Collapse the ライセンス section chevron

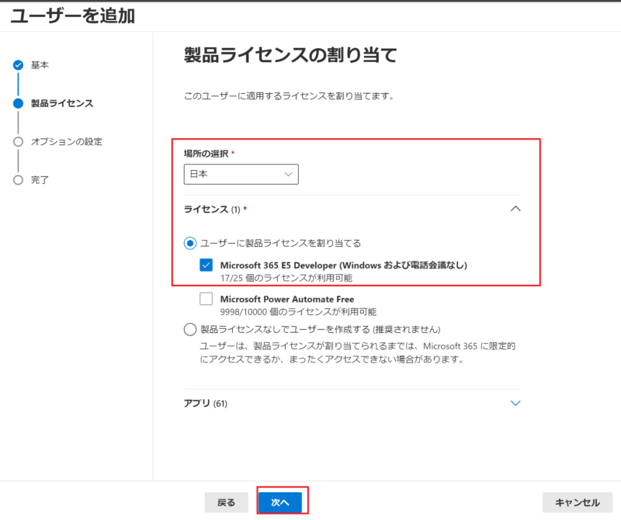coord(515,210)
